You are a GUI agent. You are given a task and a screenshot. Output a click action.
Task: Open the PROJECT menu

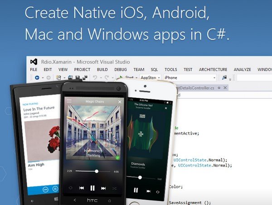pos(82,70)
